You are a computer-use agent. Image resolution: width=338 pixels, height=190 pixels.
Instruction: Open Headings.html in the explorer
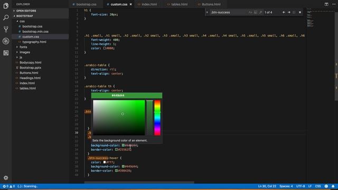30,78
